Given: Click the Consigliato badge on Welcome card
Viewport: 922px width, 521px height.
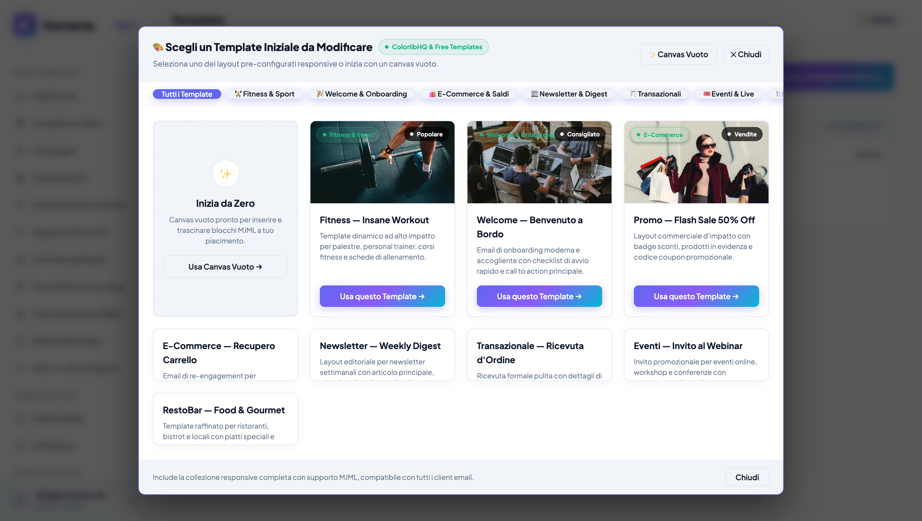Looking at the screenshot, I should [x=580, y=134].
